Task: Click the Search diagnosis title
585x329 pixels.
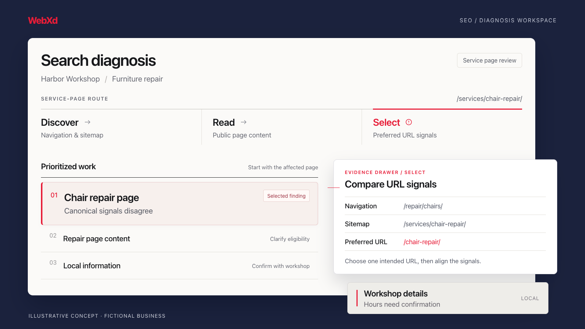Action: coord(98,61)
